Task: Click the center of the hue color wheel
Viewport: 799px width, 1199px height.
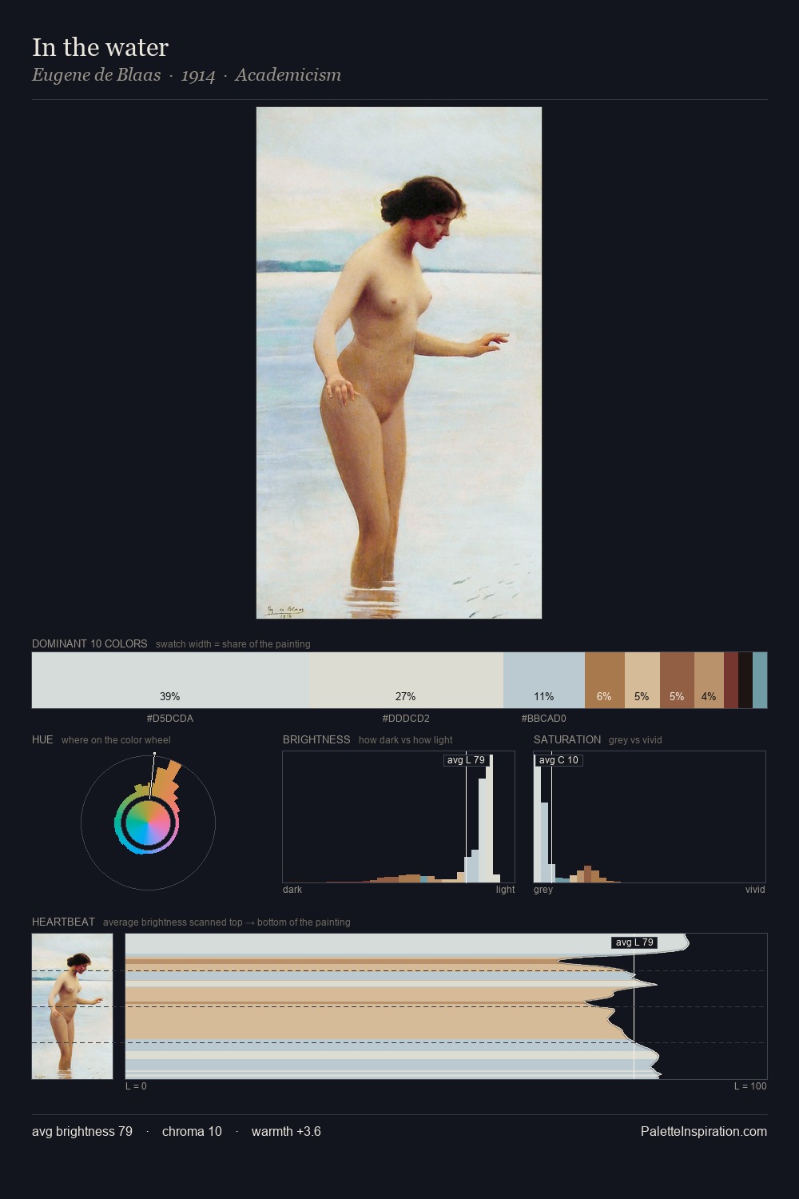Action: click(148, 823)
